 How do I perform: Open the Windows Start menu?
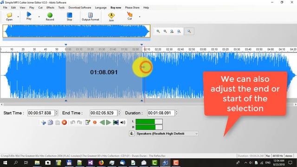pyautogui.click(x=5, y=163)
